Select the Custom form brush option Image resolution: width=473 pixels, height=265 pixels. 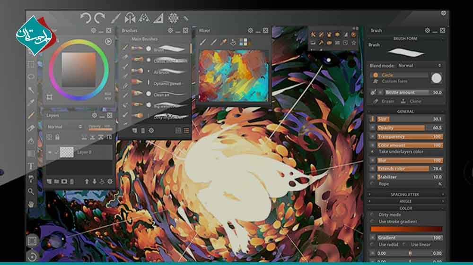394,81
